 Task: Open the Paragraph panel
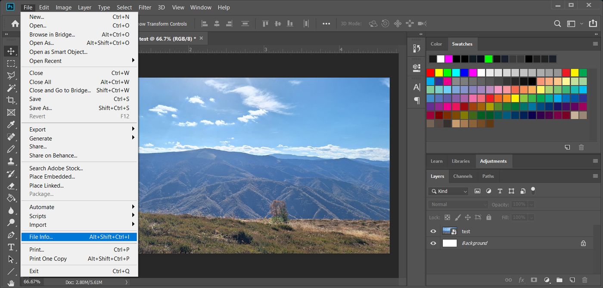416,100
